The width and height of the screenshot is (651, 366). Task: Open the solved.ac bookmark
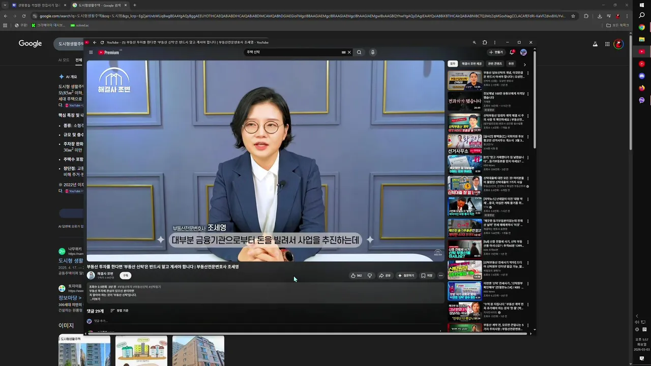pos(79,25)
